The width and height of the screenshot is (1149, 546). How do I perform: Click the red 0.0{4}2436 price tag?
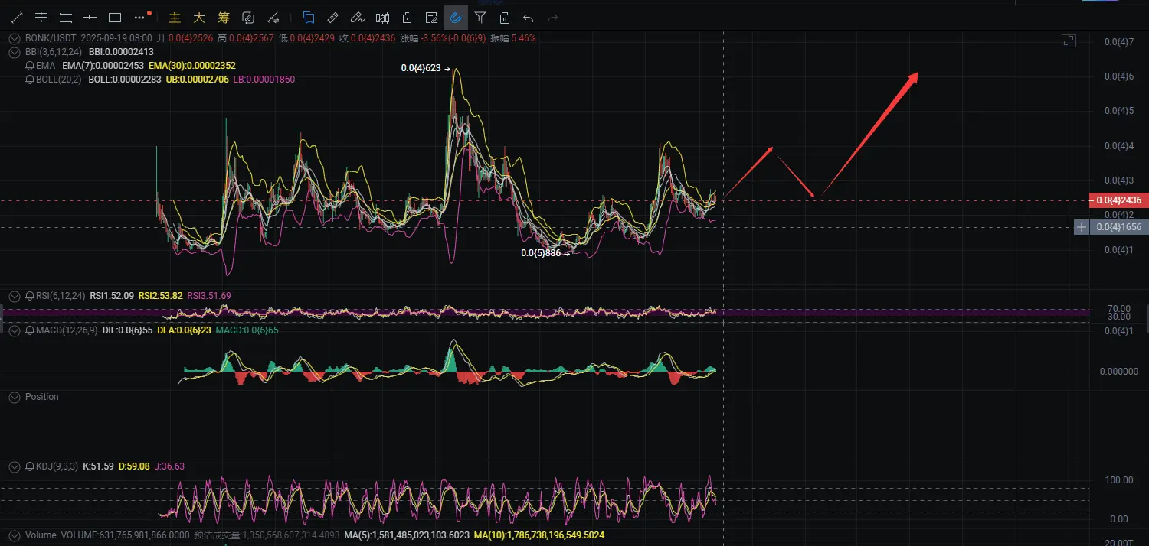(1118, 200)
